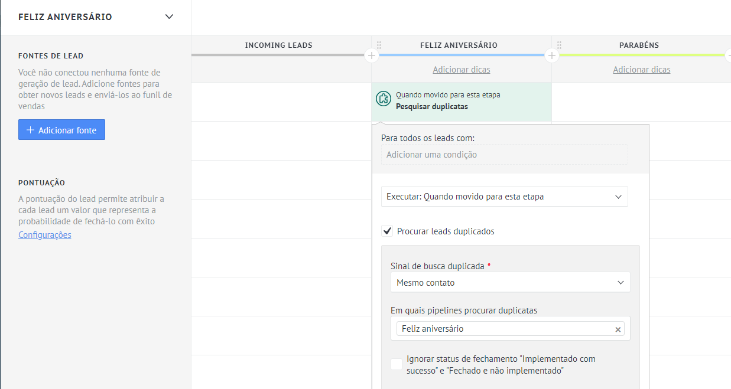Click the drag handle beside Parabéns stage

click(x=559, y=45)
